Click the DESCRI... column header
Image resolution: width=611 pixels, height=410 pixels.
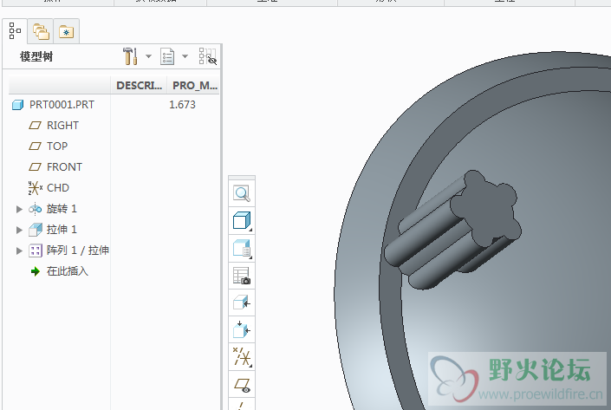[x=140, y=85]
